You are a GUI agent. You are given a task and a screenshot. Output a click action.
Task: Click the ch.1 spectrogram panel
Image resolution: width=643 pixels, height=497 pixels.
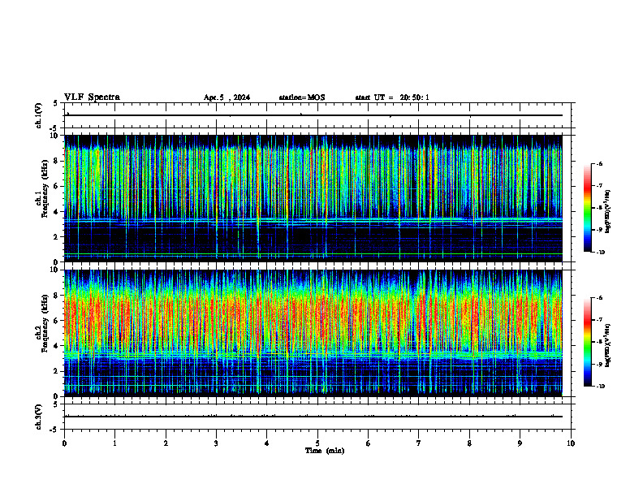click(313, 198)
